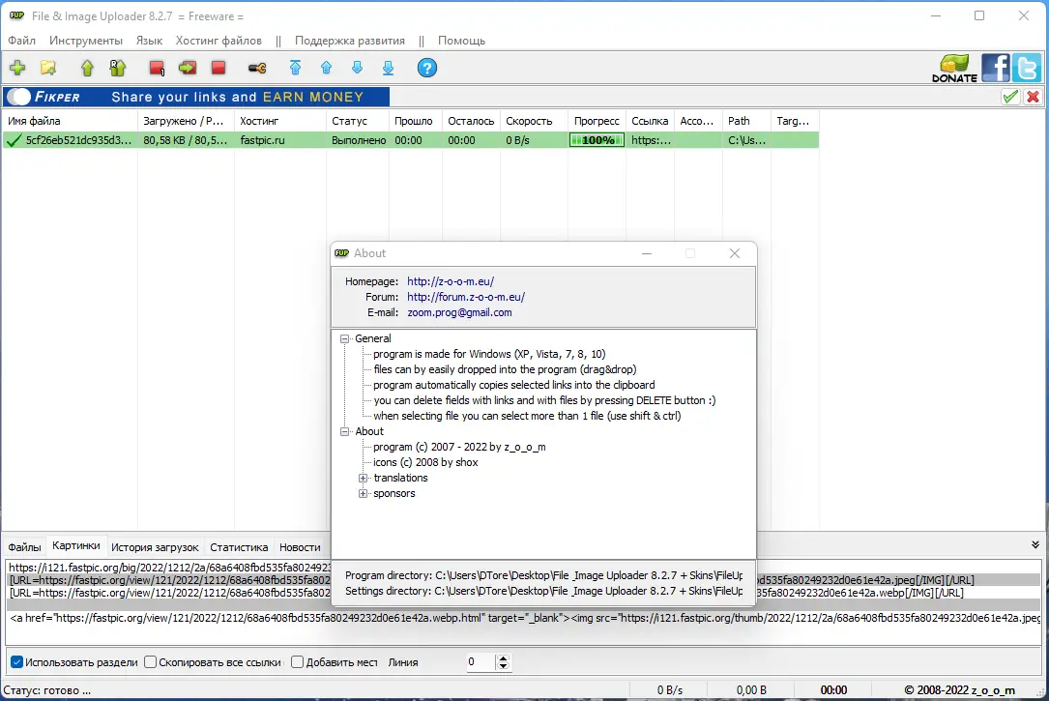Open the Homepage link http://z-o-o-m.eu/
The image size is (1049, 701).
tap(451, 281)
